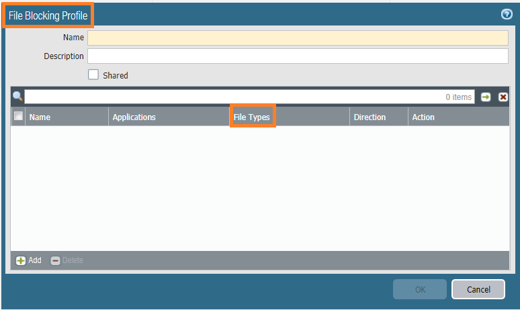Click the '0 items' count text

point(458,97)
